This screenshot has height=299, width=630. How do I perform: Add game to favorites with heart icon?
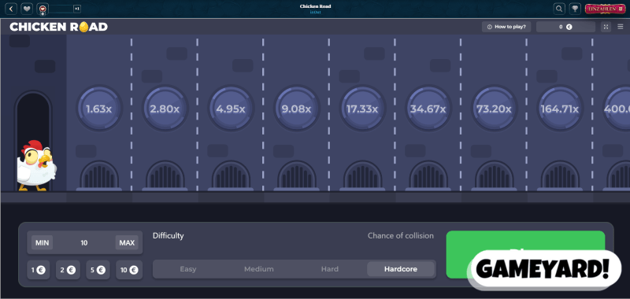click(27, 9)
